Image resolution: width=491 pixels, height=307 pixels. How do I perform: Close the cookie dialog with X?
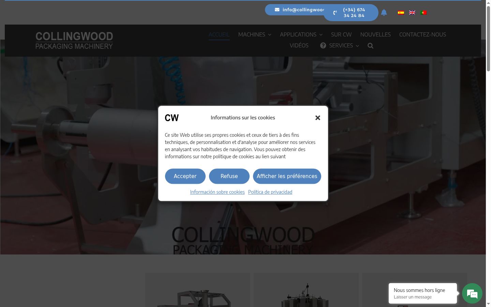(318, 118)
